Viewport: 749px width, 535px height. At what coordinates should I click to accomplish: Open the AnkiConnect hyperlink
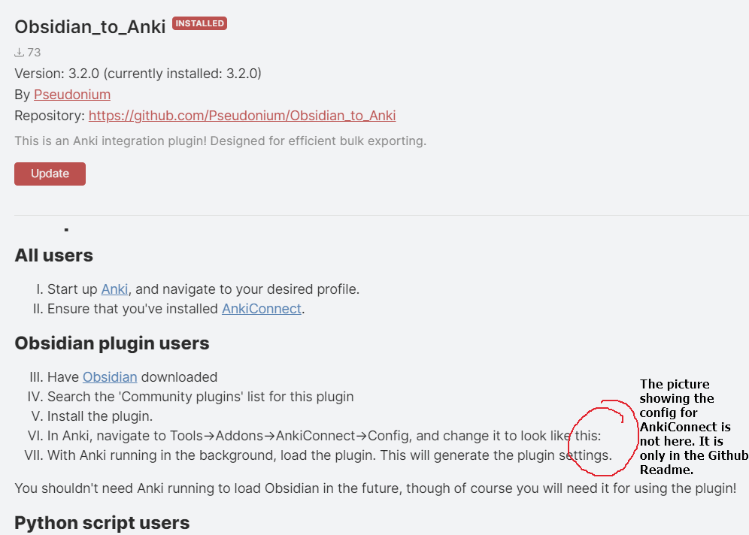tap(261, 308)
